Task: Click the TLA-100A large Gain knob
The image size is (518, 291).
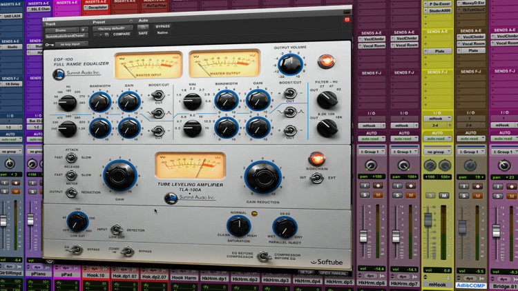Action: 120,176
